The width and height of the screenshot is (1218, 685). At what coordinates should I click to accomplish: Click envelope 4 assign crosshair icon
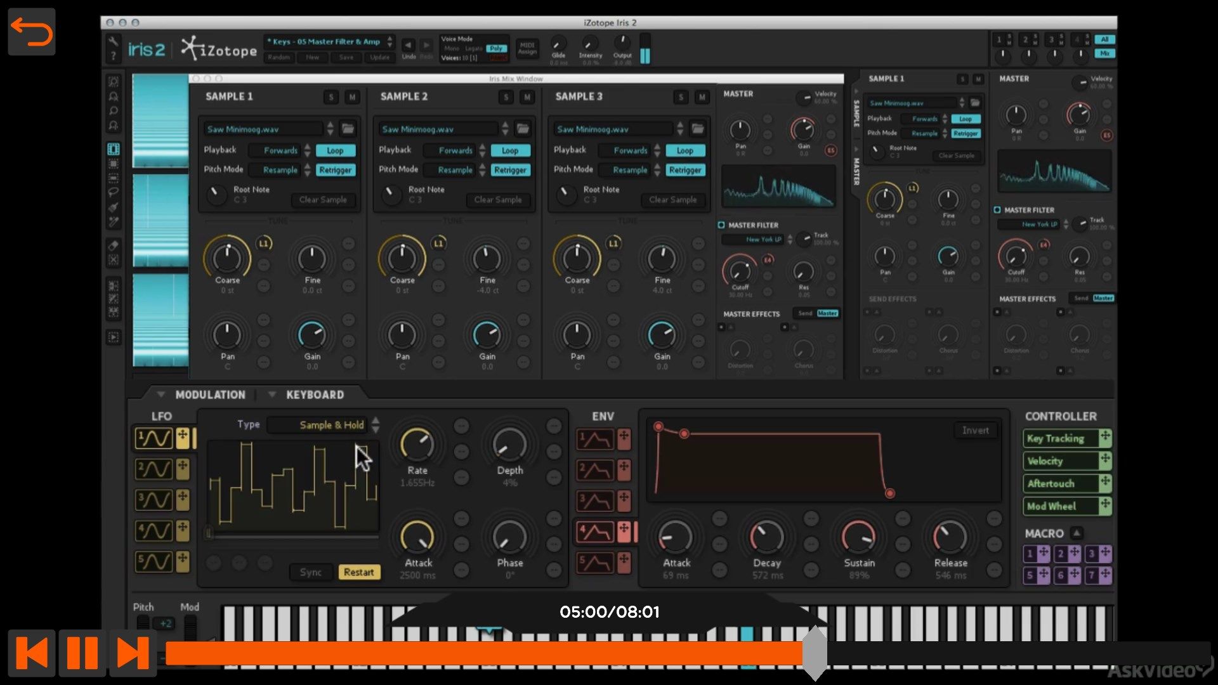624,532
